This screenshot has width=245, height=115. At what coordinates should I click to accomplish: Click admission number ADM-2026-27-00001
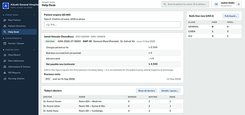69,41
